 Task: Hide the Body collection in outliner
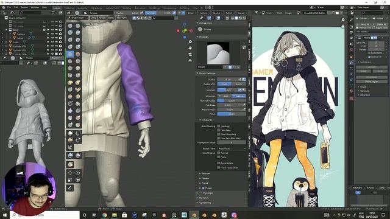click(52, 30)
